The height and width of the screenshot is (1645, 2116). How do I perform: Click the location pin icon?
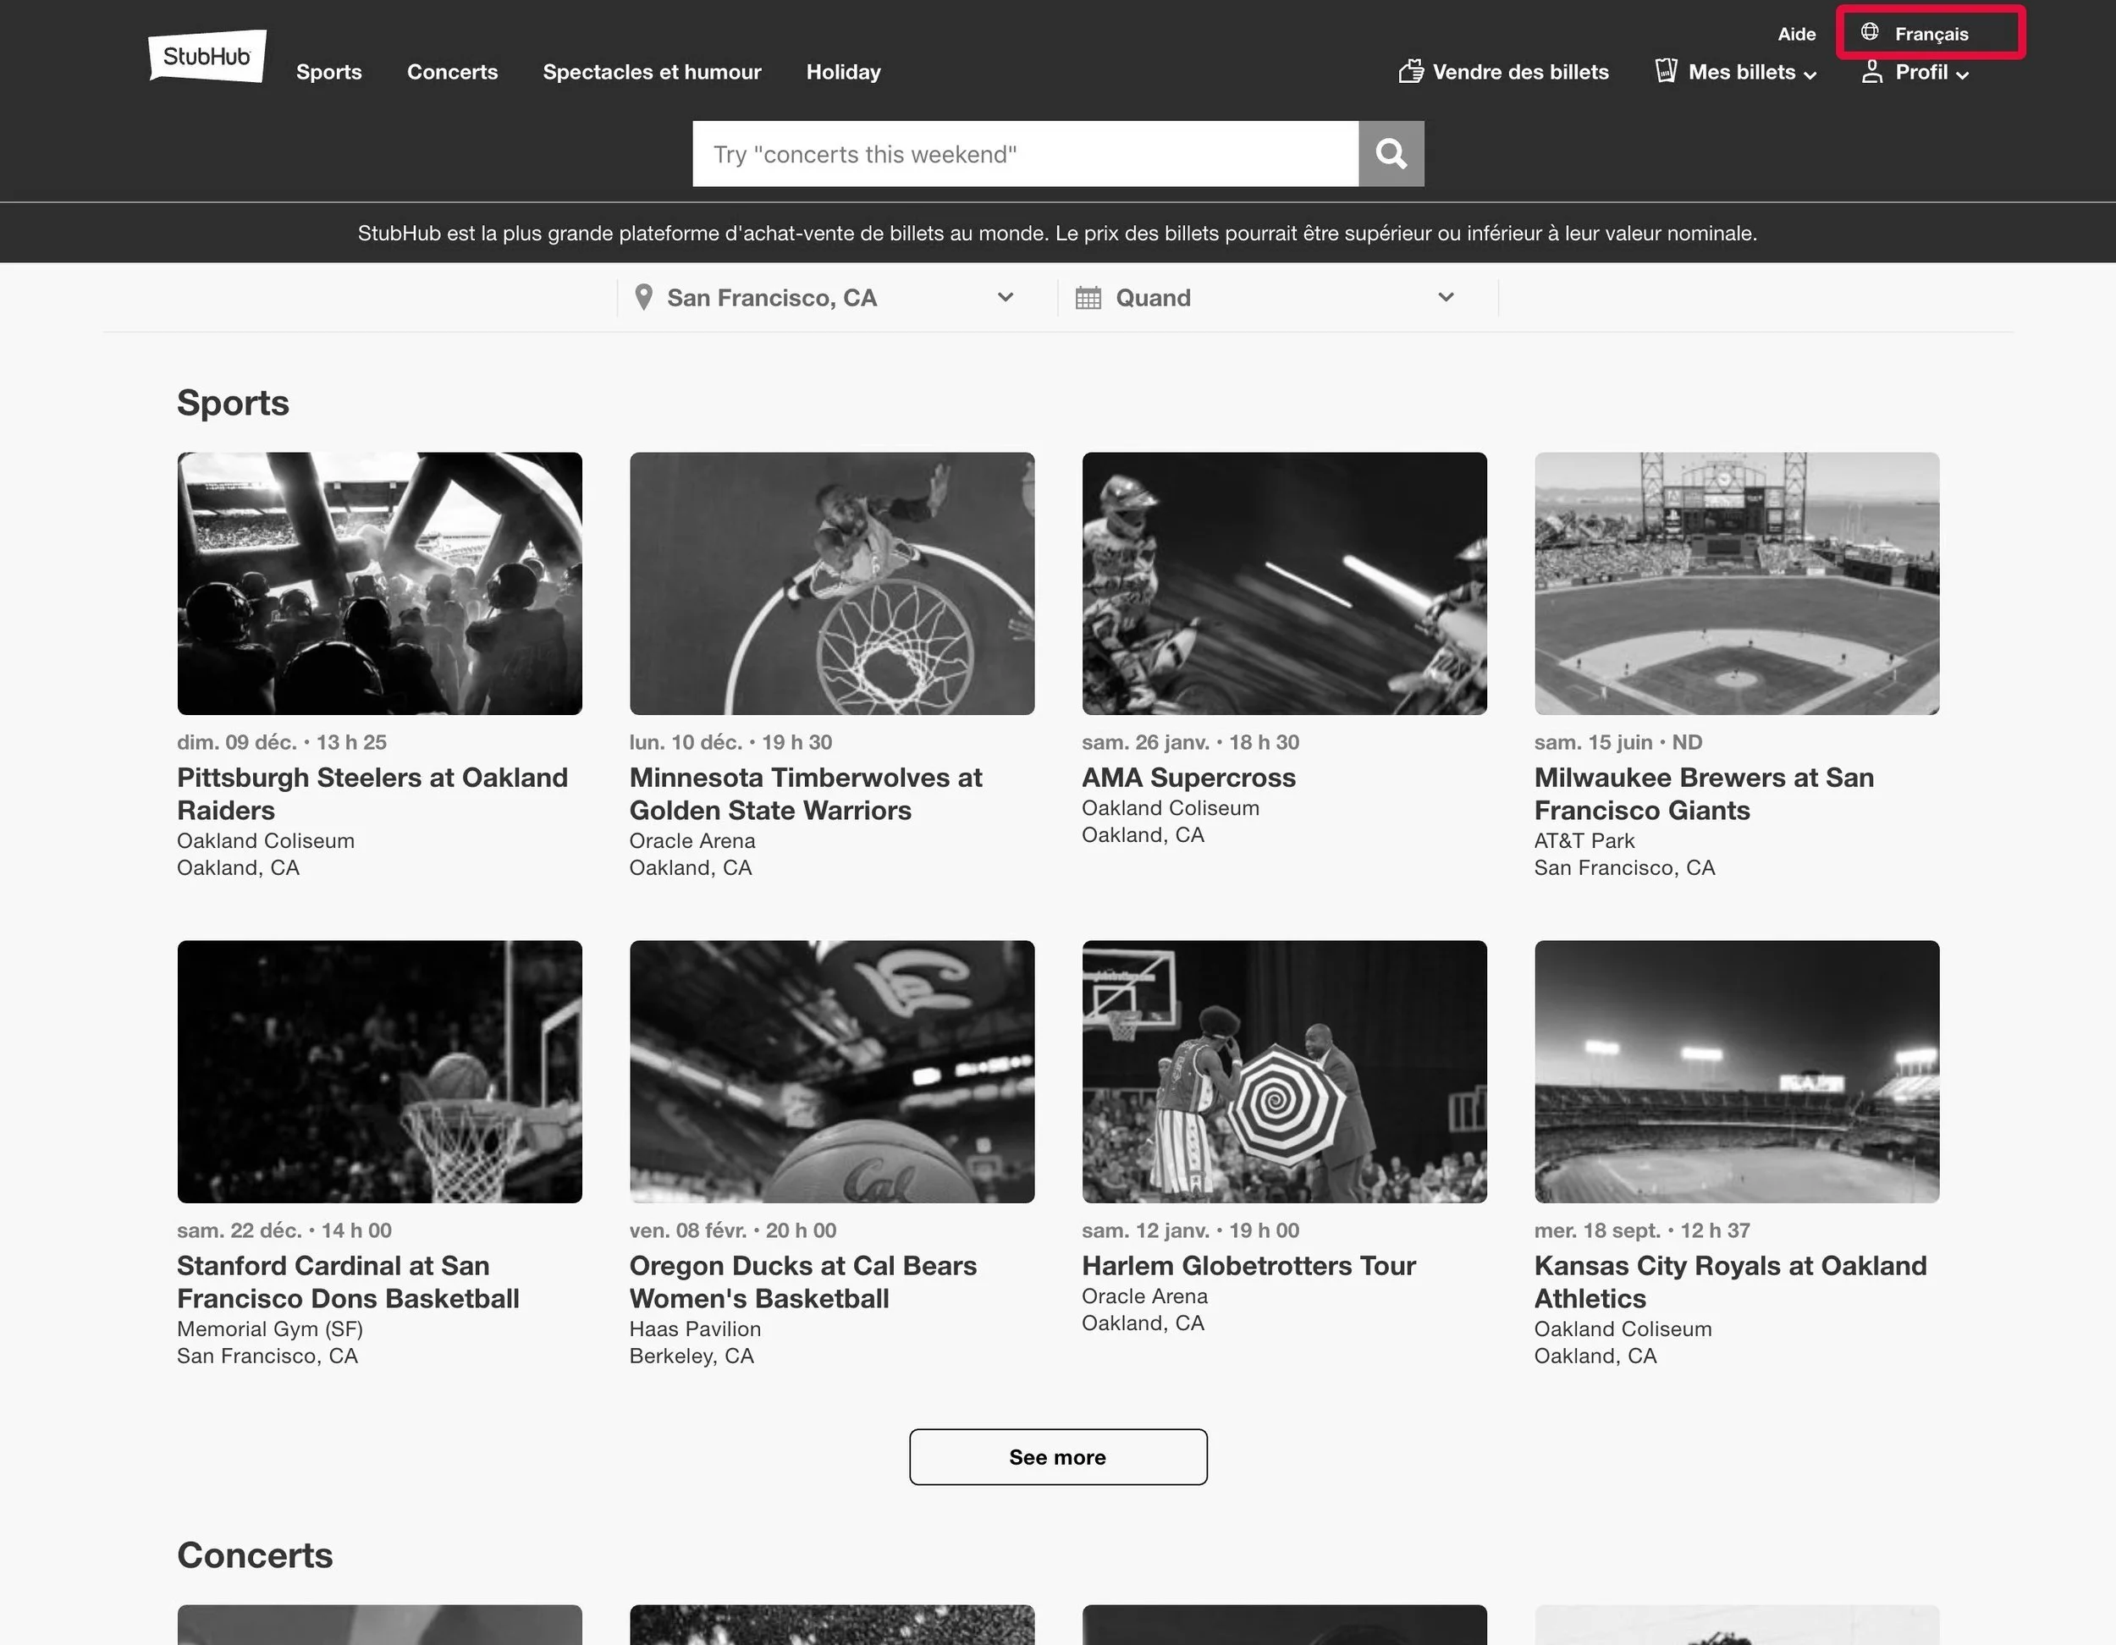(643, 297)
